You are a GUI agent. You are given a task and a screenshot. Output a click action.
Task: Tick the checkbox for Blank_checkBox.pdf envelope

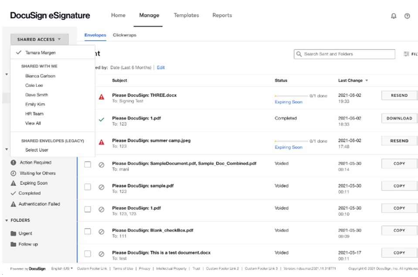[88, 231]
